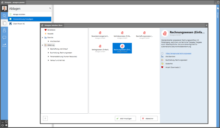Click the window restore icon at bottom left
This screenshot has height=128, width=220.
(x=6, y=122)
